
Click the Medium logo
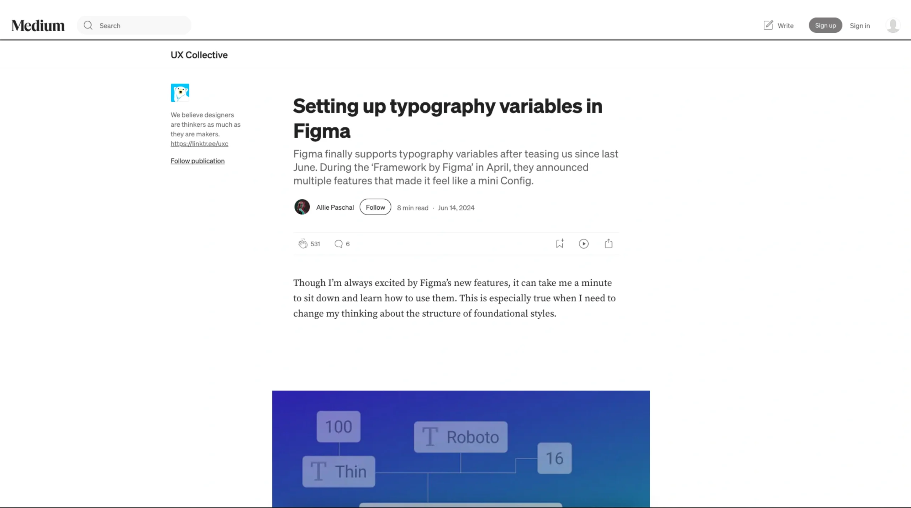click(38, 26)
